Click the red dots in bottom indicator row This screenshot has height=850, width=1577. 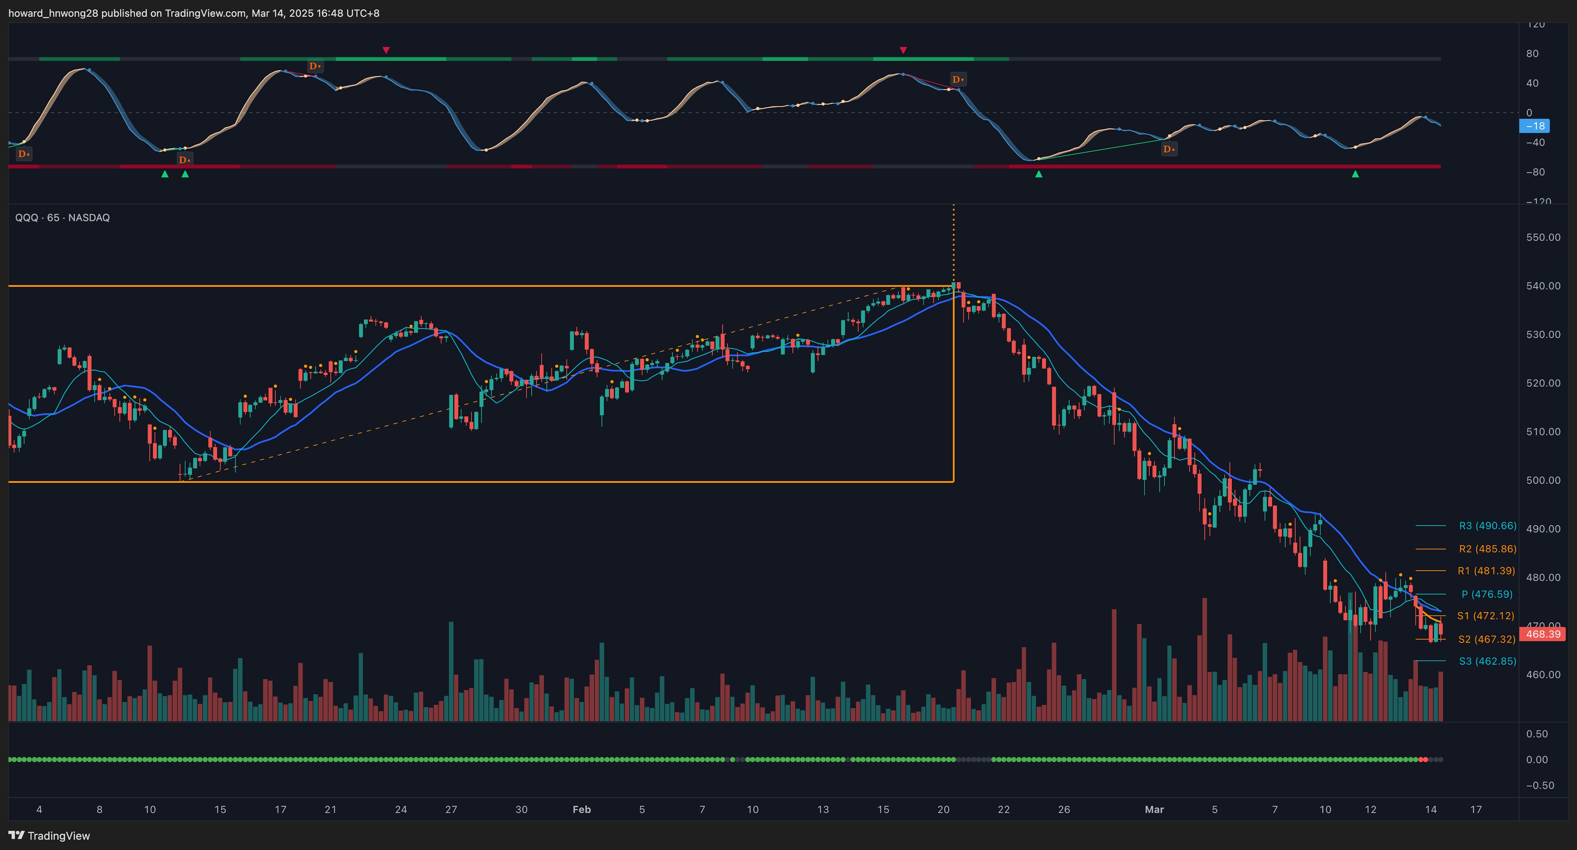click(1423, 759)
